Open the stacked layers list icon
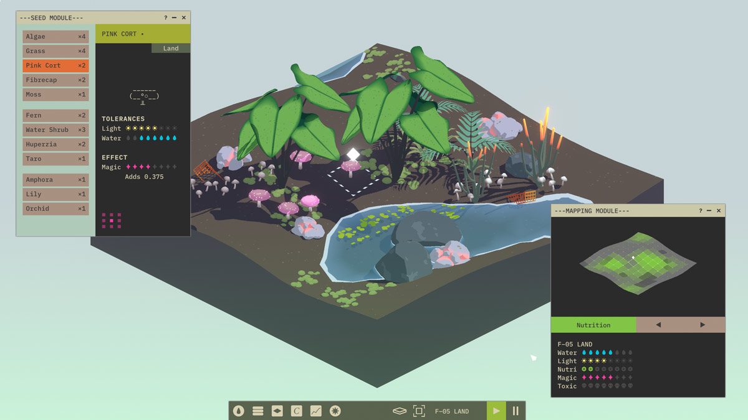The height and width of the screenshot is (420, 748). click(x=257, y=411)
